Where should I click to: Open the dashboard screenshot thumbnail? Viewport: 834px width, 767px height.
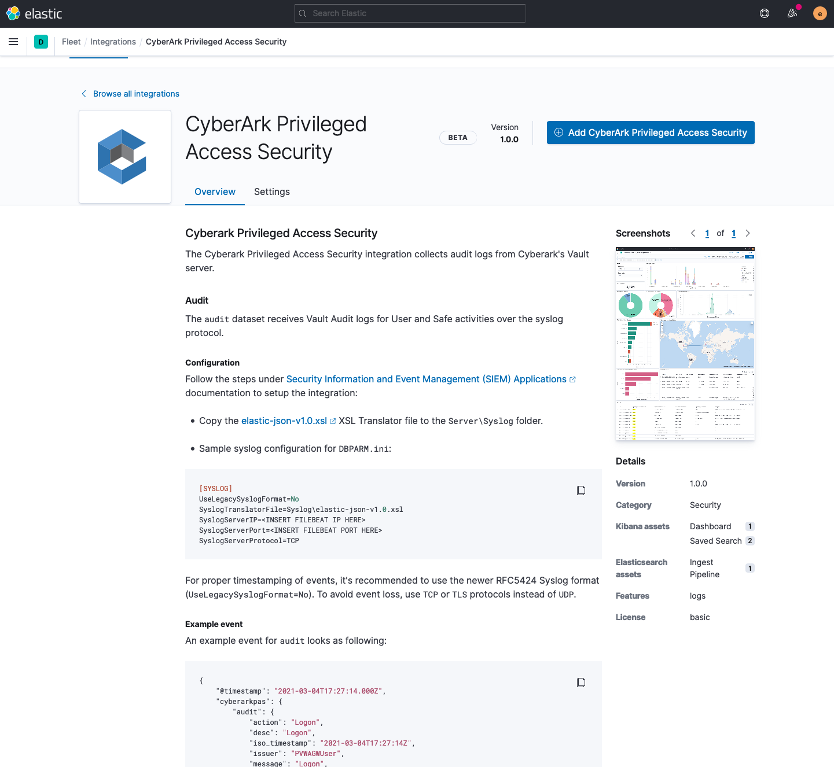click(685, 344)
